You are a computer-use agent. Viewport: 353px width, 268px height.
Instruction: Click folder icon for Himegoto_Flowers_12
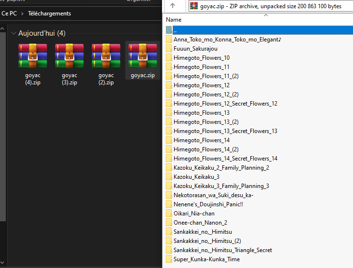pyautogui.click(x=169, y=85)
